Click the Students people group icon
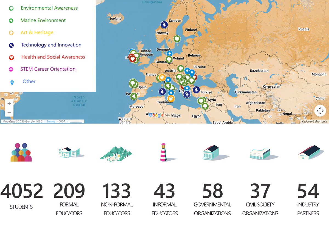The image size is (329, 251). click(x=21, y=152)
